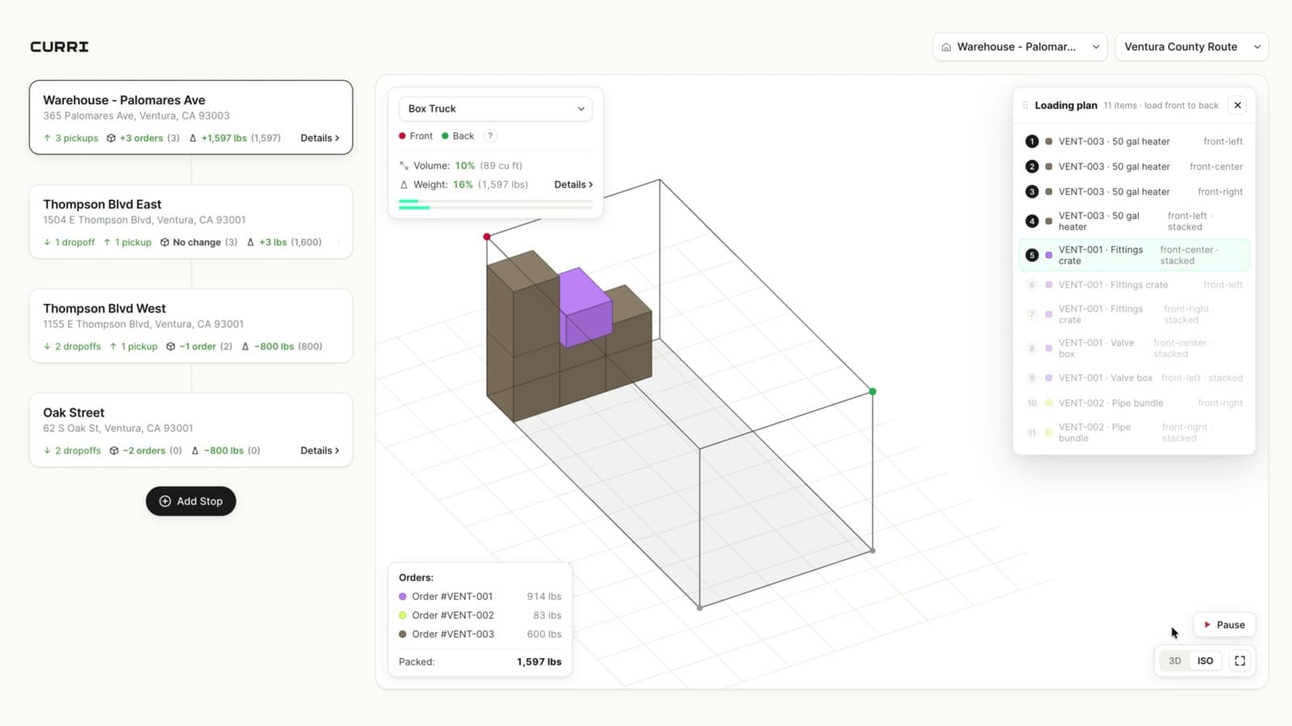Switch view to 3D mode
Viewport: 1292px width, 726px height.
click(1175, 661)
